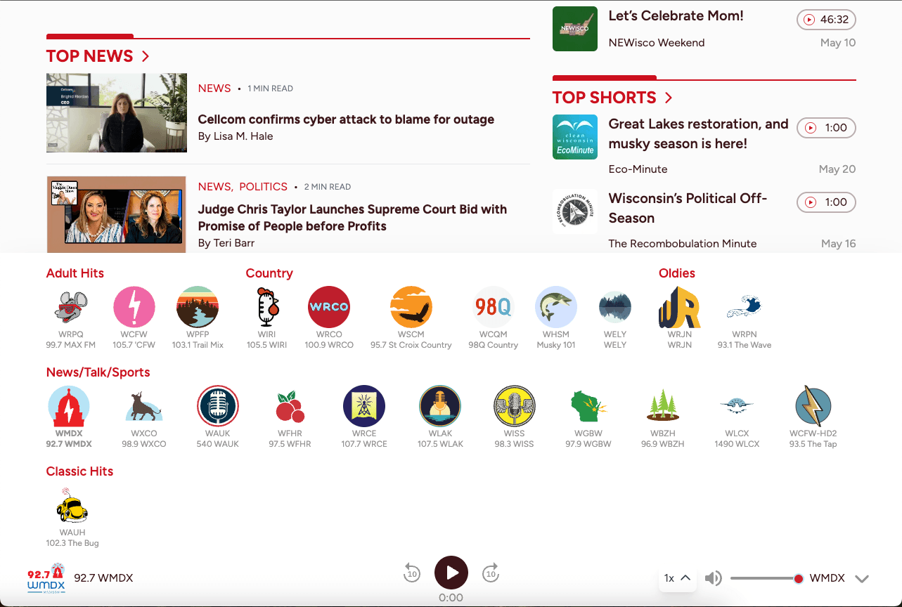Click the NEWS tag on Cellcom article
Image resolution: width=902 pixels, height=607 pixels.
click(214, 89)
